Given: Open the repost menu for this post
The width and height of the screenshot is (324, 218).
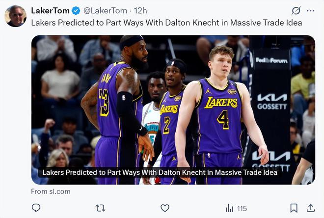Looking at the screenshot, I should click(100, 208).
